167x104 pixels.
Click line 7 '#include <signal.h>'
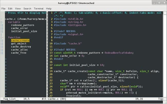click(69, 34)
